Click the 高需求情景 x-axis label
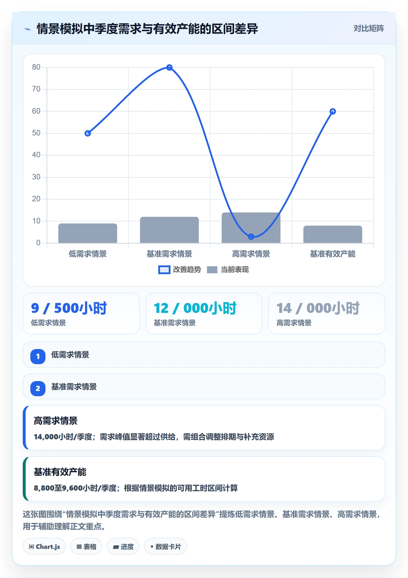This screenshot has height=578, width=408. point(251,254)
